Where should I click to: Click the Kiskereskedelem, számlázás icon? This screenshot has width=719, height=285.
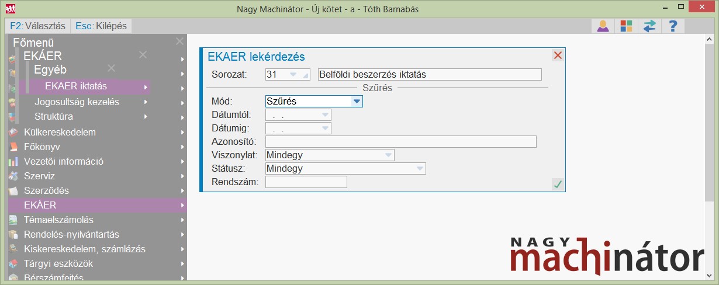(13, 249)
